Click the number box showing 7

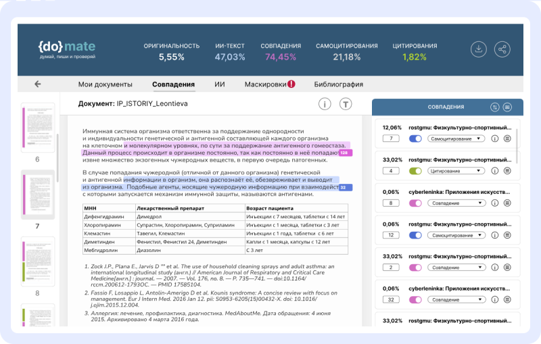point(391,139)
